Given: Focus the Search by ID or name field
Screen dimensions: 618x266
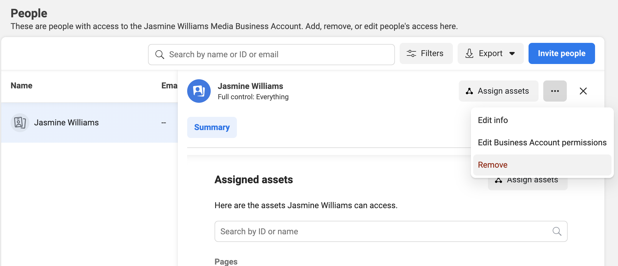Looking at the screenshot, I should pyautogui.click(x=383, y=231).
